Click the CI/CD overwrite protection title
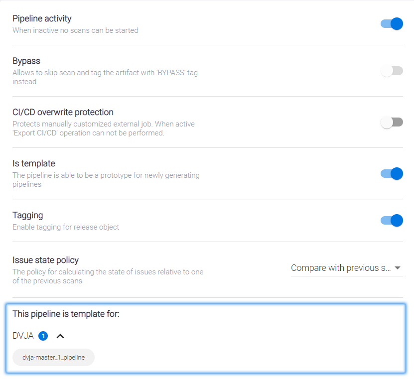This screenshot has height=379, width=414. click(x=63, y=113)
